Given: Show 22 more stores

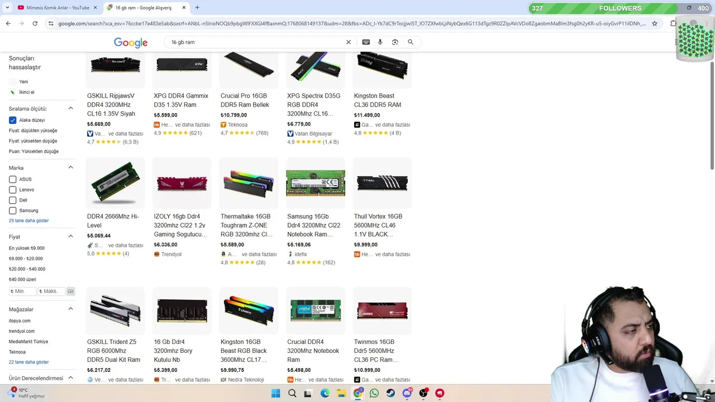Looking at the screenshot, I should tap(29, 362).
